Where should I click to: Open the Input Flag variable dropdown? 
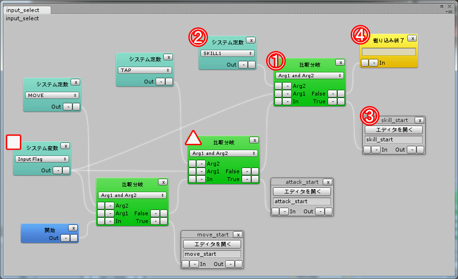pyautogui.click(x=42, y=159)
